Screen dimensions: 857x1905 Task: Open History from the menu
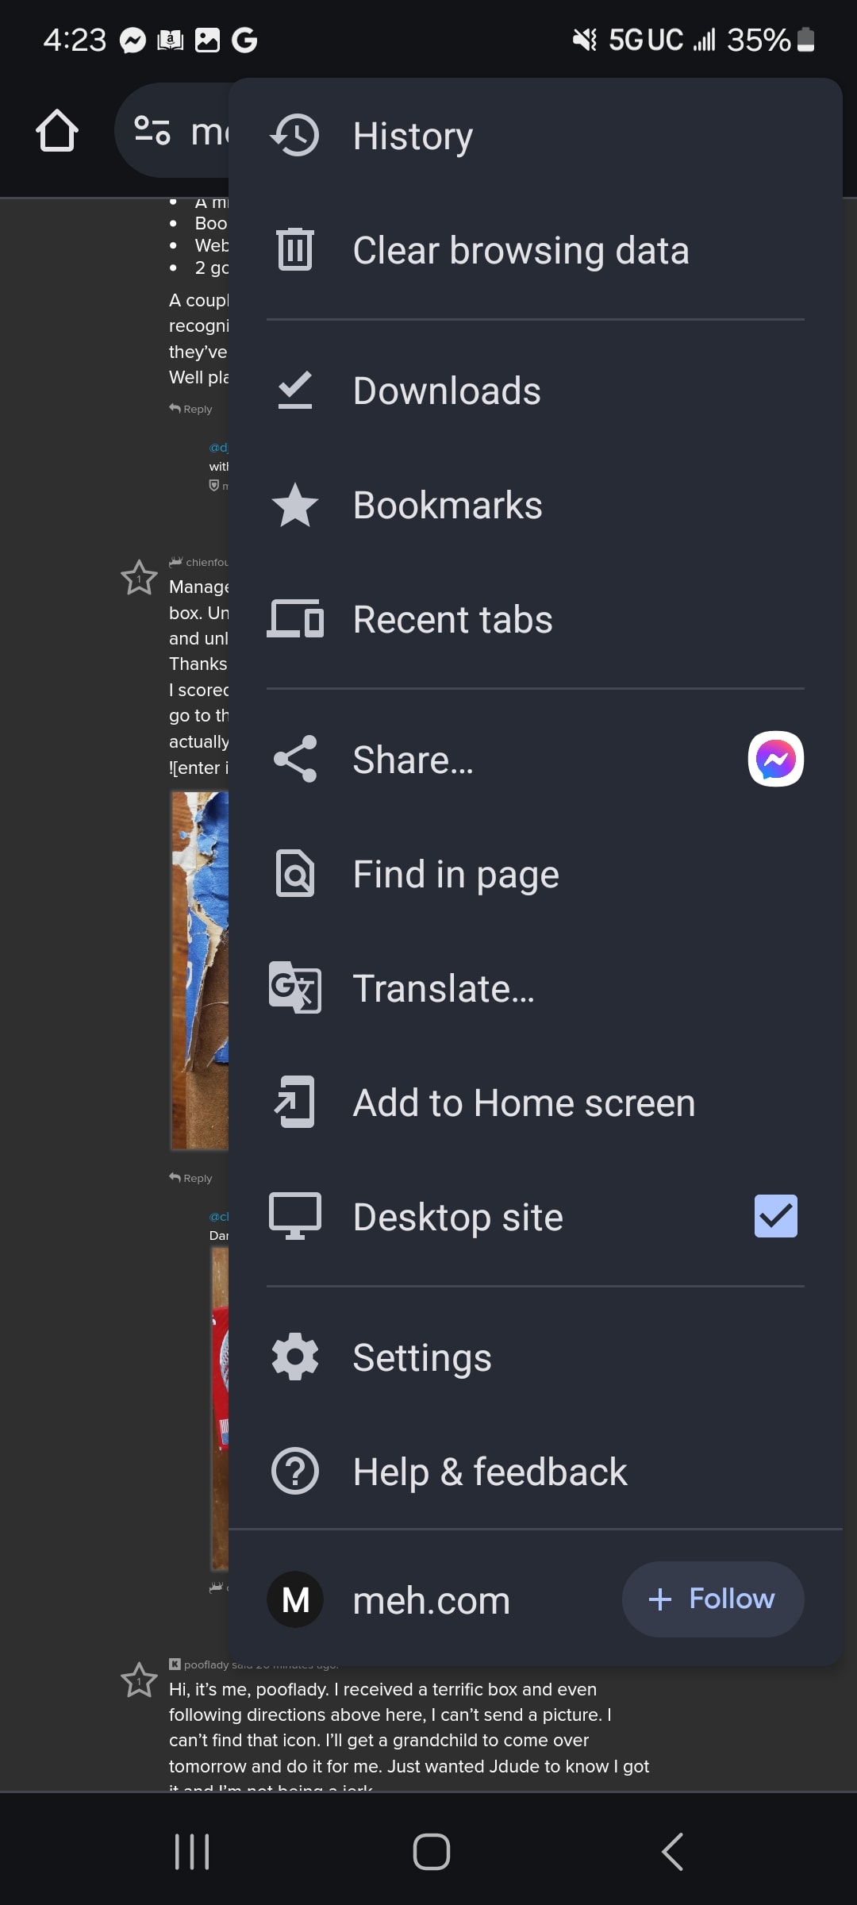[x=413, y=136]
